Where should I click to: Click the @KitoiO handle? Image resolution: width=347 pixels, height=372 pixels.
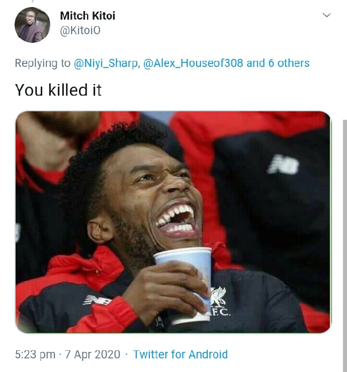pos(80,31)
